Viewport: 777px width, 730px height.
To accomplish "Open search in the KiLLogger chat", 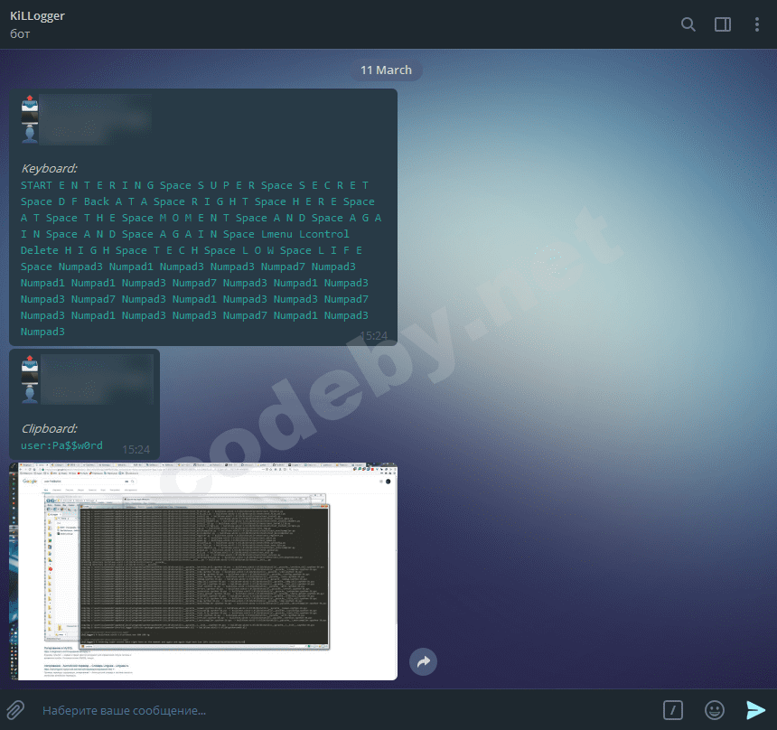I will pyautogui.click(x=688, y=24).
